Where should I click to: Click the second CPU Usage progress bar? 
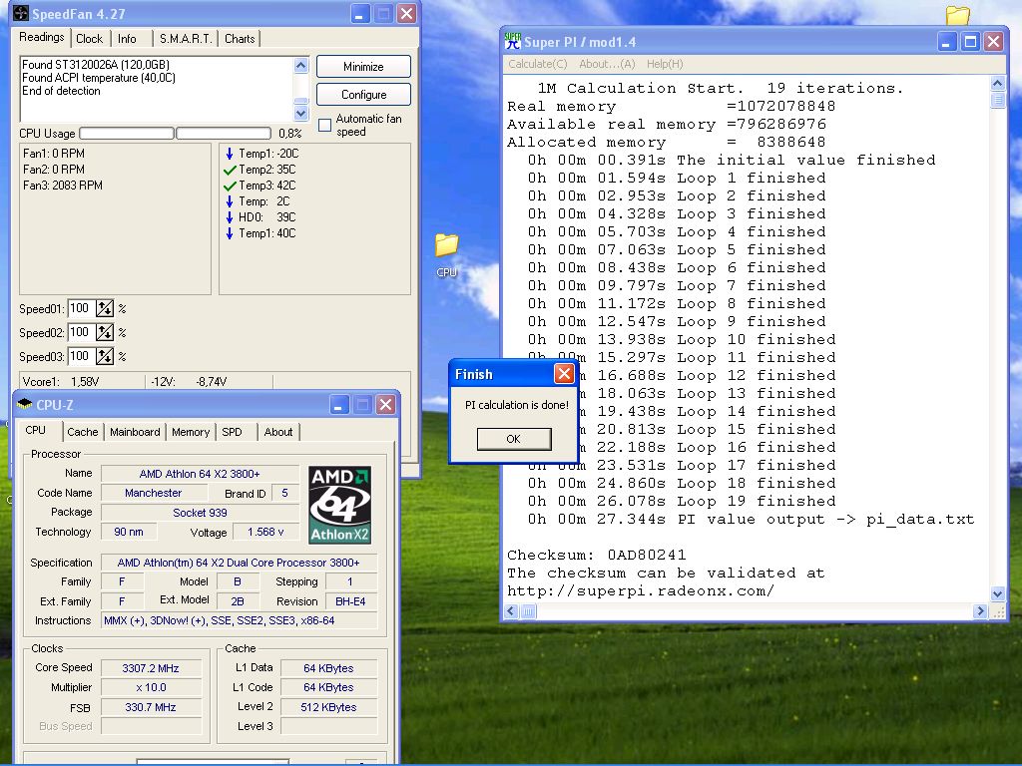tap(224, 134)
